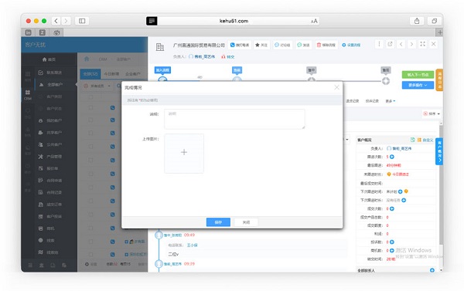Open the vertical three-dots menu

tap(379, 44)
